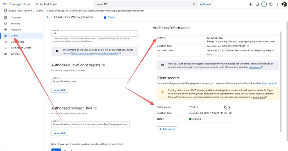Open Audience in the left menu

click(16, 30)
